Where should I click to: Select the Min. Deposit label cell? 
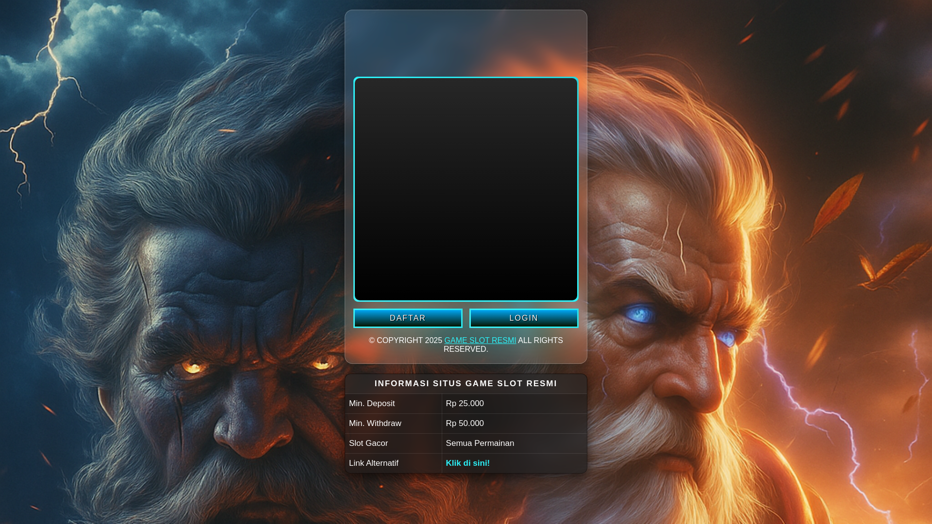click(372, 404)
